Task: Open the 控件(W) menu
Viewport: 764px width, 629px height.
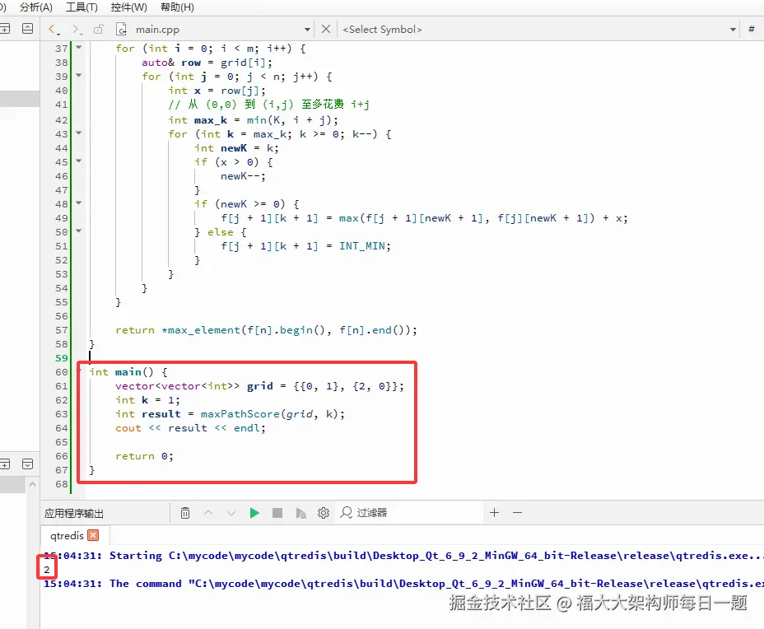Action: click(128, 7)
